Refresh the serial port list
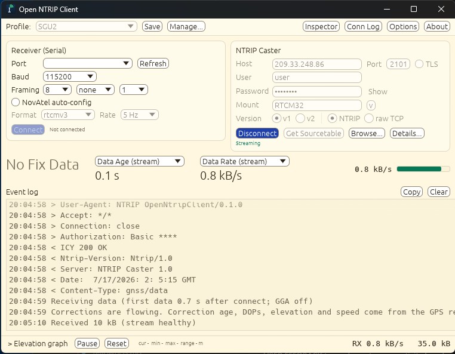Viewport: 455px width, 354px height. [153, 63]
